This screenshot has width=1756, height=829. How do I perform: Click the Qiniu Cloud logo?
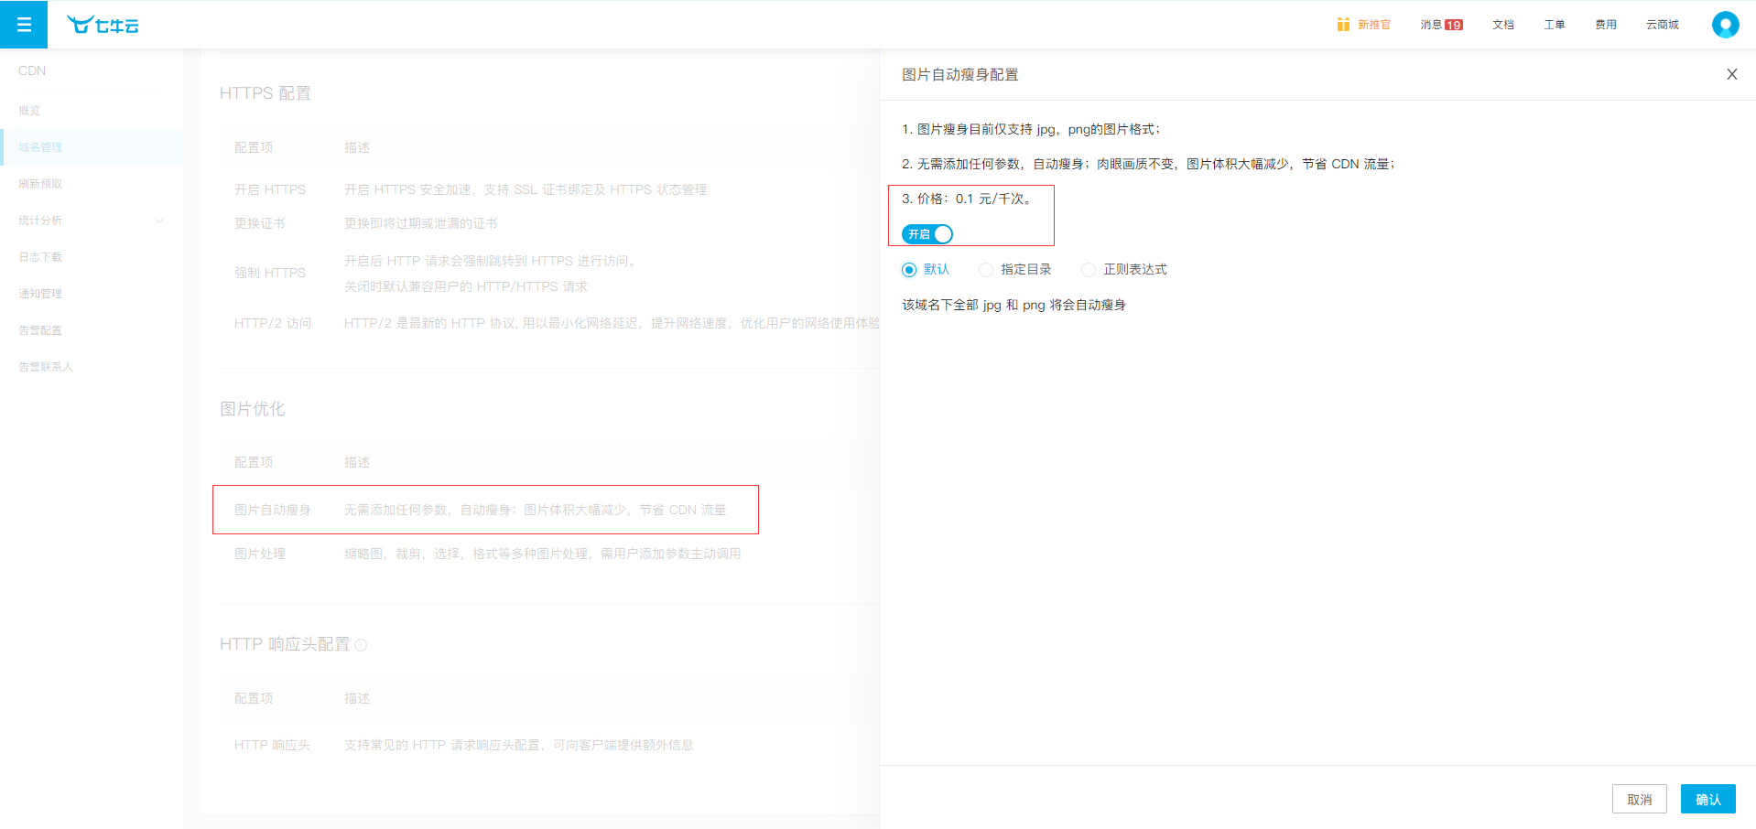tap(103, 26)
